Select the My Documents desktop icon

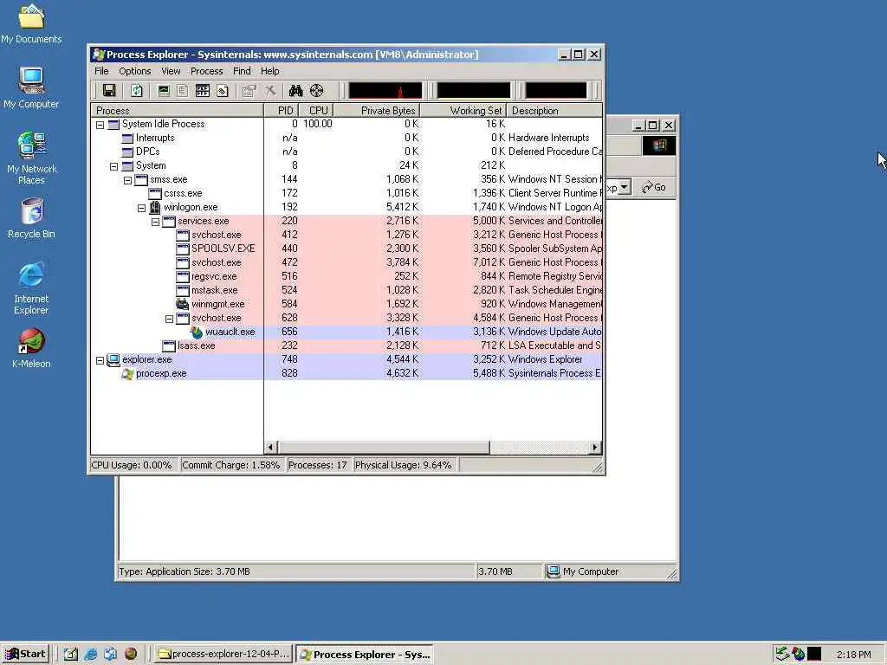[31, 23]
